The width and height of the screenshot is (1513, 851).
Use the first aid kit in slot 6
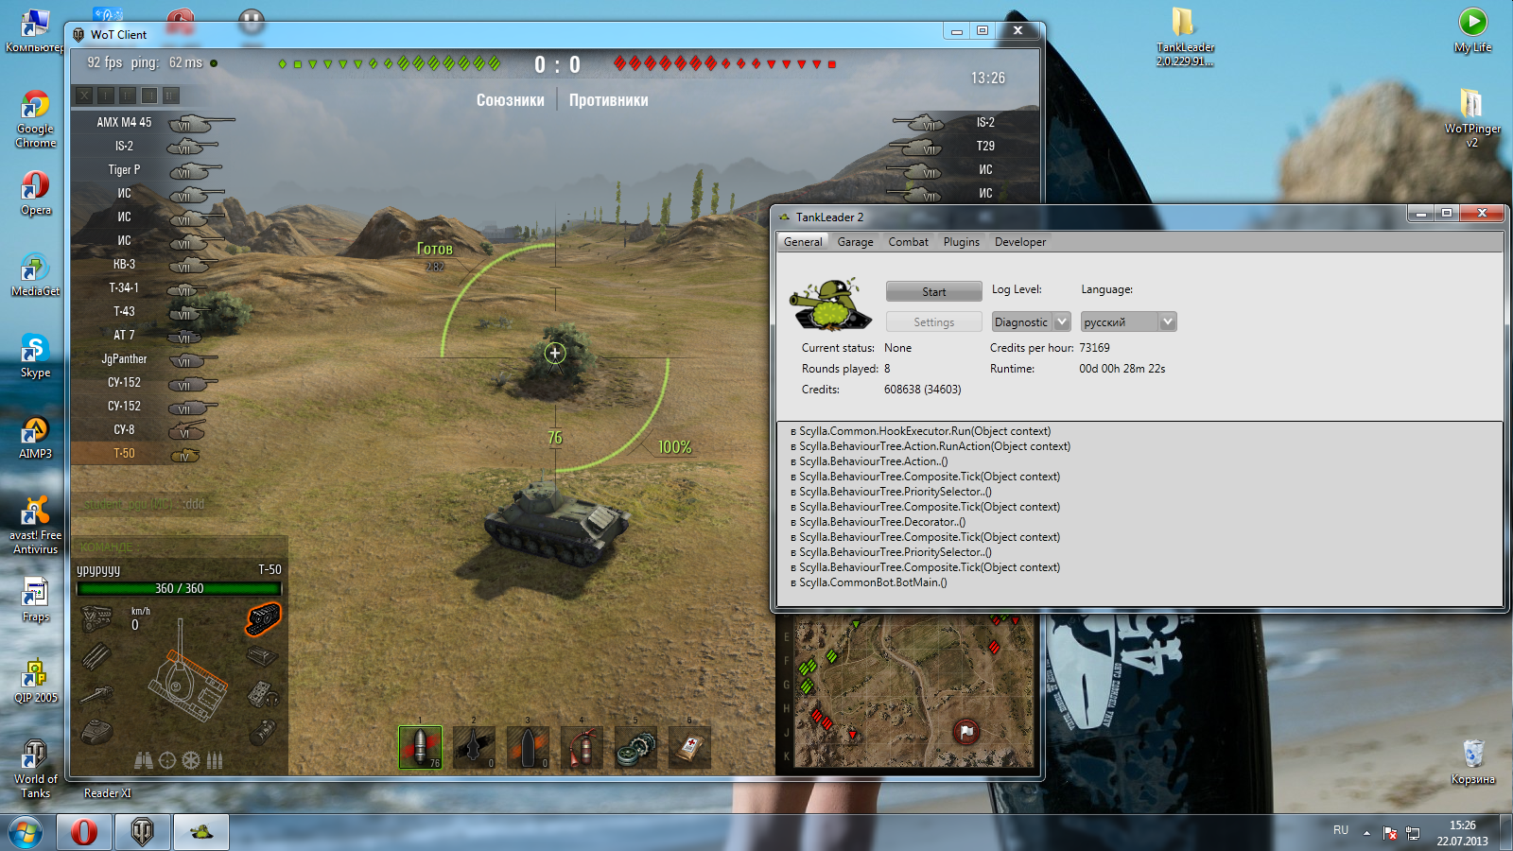tap(689, 747)
